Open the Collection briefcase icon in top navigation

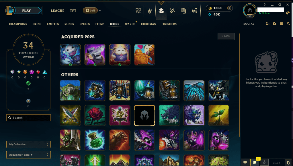pos(161,11)
